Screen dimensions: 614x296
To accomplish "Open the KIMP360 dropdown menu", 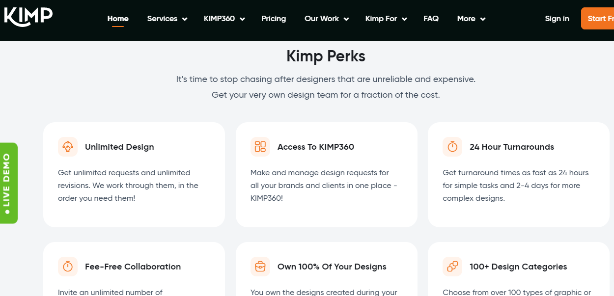I will coord(224,19).
